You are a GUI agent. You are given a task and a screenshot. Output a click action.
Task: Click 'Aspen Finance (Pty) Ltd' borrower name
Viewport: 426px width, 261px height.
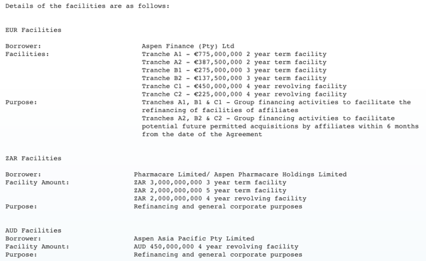click(187, 46)
